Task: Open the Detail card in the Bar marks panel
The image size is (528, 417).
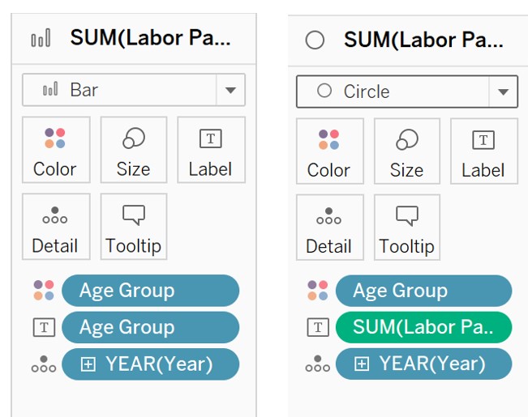Action: [55, 227]
